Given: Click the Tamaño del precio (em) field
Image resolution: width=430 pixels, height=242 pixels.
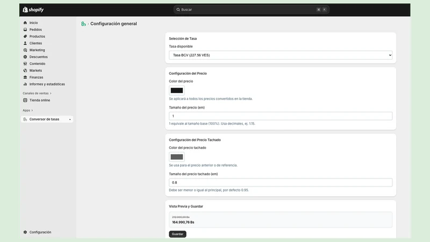Looking at the screenshot, I should [x=281, y=116].
